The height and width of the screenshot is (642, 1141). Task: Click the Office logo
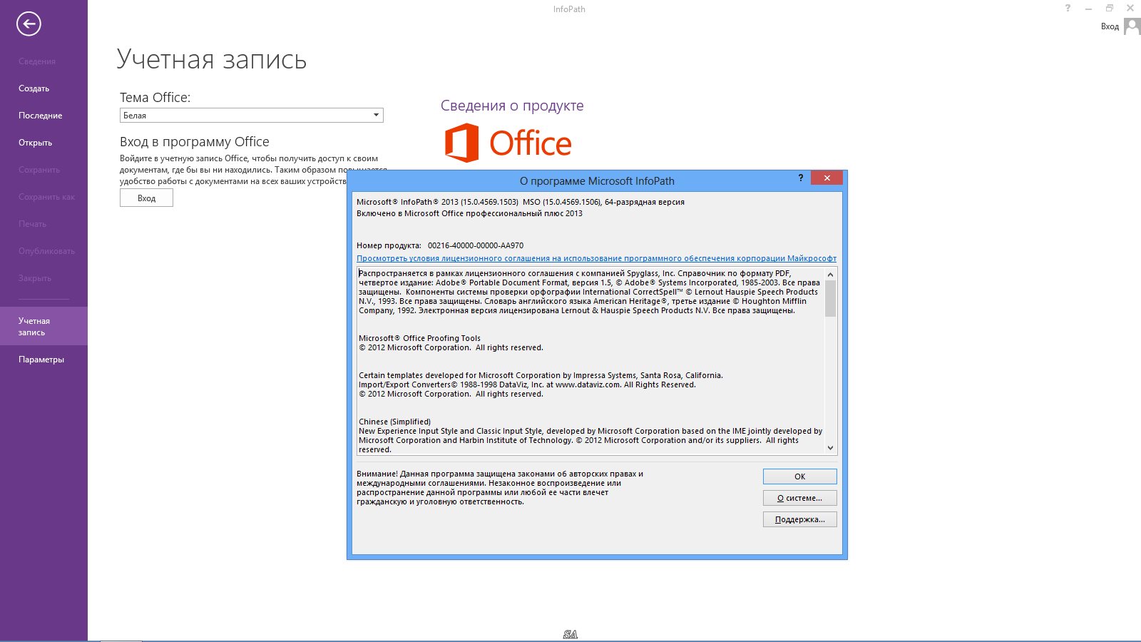(508, 143)
